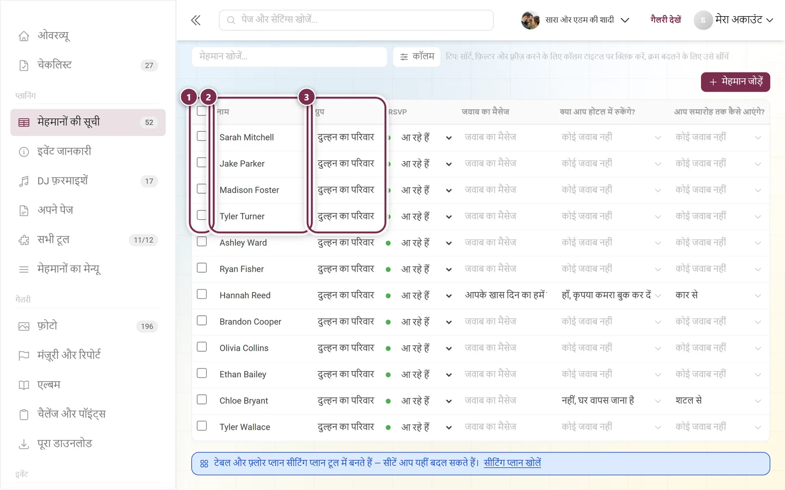
Task: Open RSVP status dropdown for Hannah Reed
Action: tap(449, 296)
